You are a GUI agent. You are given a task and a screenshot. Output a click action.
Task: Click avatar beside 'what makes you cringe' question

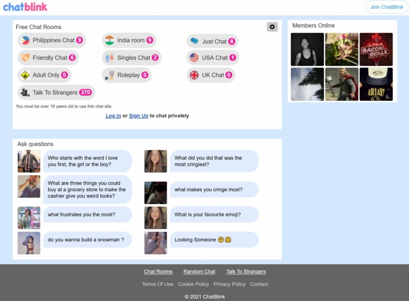coord(156,193)
